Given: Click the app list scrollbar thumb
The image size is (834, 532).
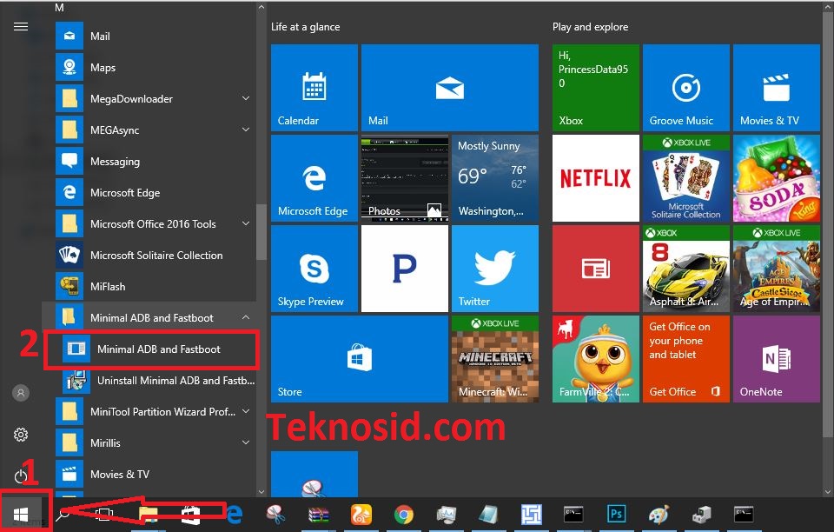Looking at the screenshot, I should point(261,232).
